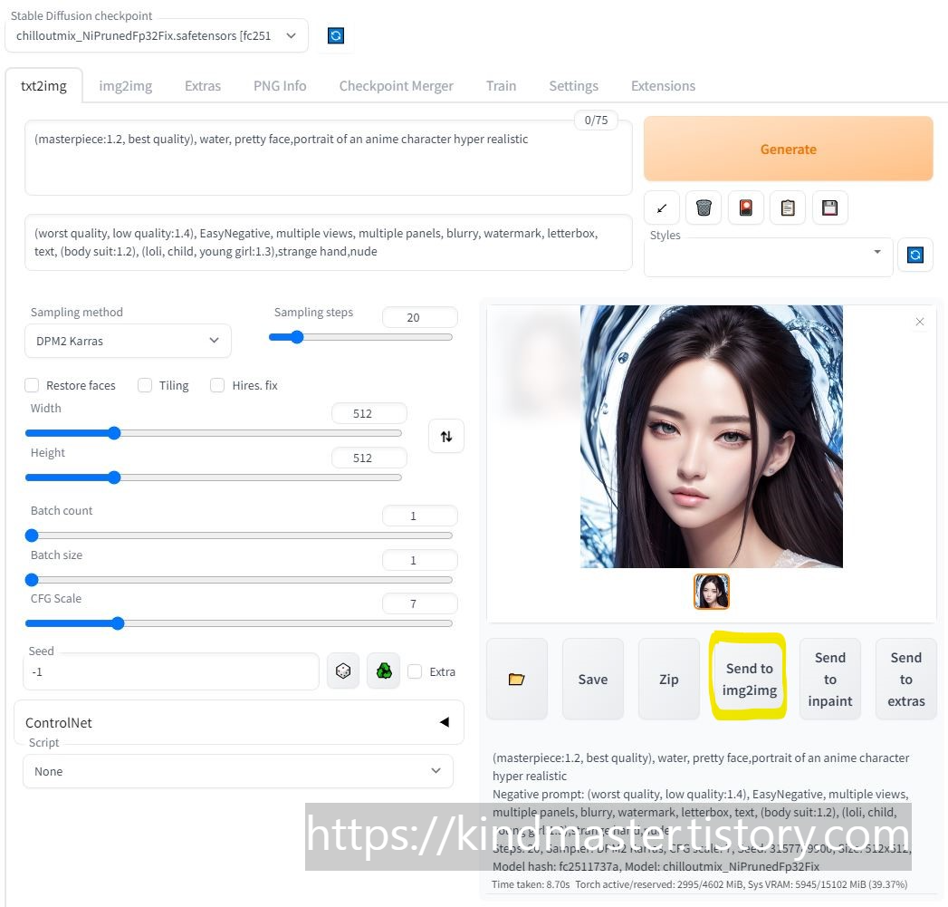Randomize seed with dice icon
This screenshot has height=907, width=948.
pos(343,671)
